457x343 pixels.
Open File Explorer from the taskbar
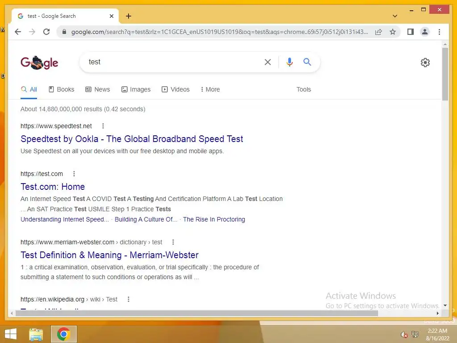[x=36, y=334]
